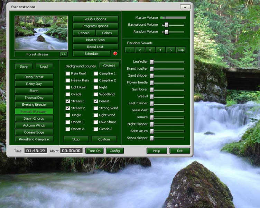The height and width of the screenshot is (208, 260).
Task: Click the forest stream preview thumbnail
Action: click(41, 33)
